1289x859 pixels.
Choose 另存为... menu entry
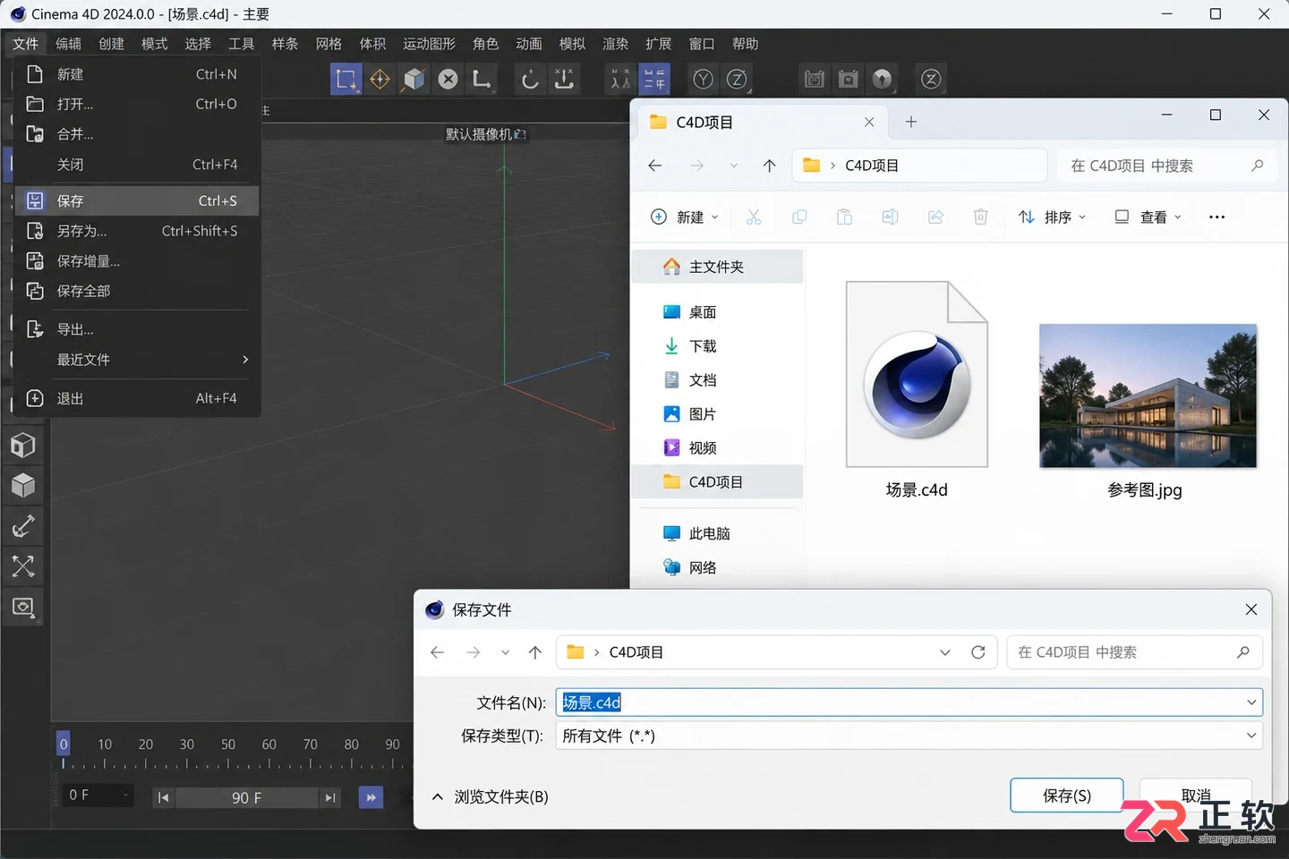pyautogui.click(x=137, y=231)
